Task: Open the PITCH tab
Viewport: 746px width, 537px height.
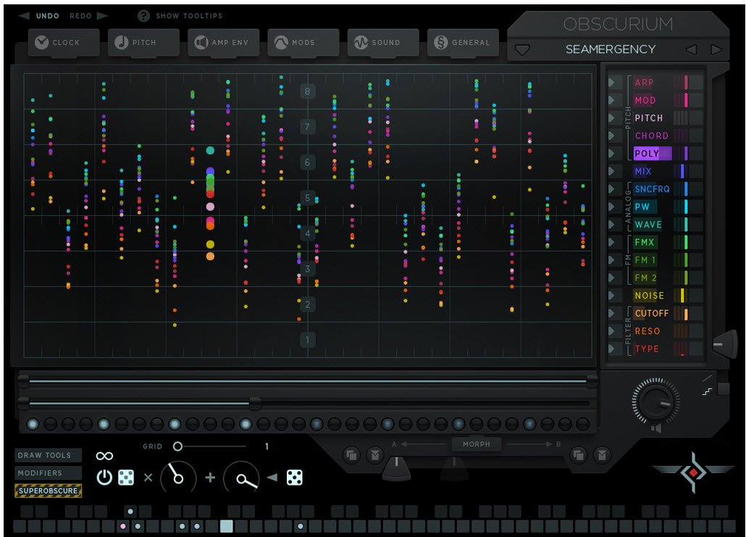Action: pyautogui.click(x=143, y=42)
